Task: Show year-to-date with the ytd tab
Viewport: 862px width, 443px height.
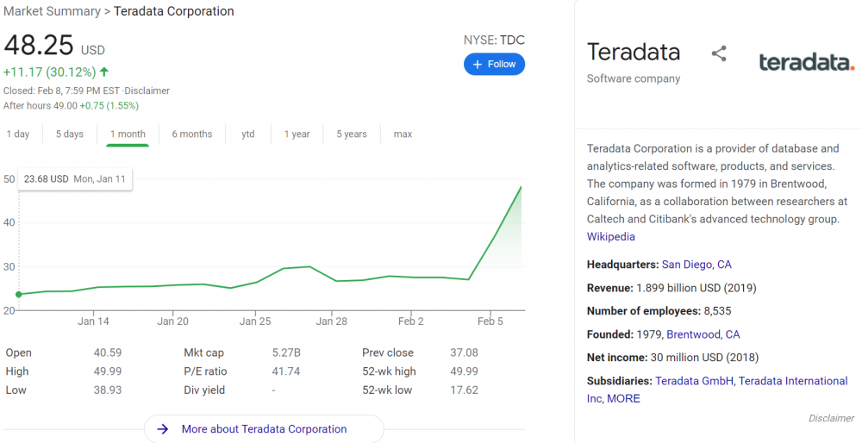Action: (248, 134)
